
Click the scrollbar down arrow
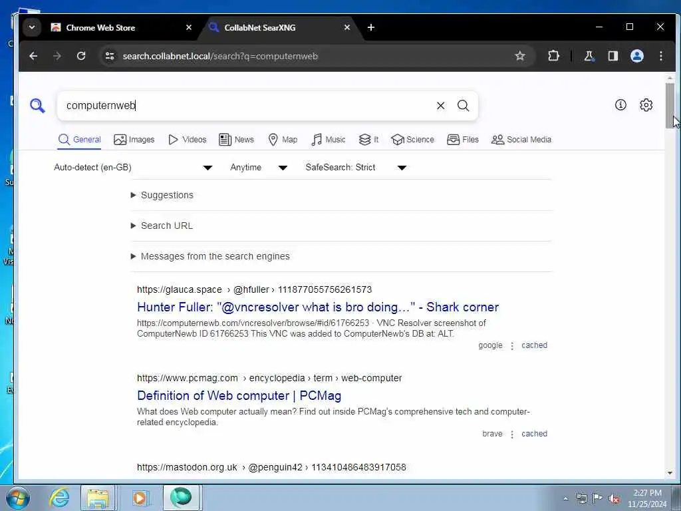click(670, 473)
